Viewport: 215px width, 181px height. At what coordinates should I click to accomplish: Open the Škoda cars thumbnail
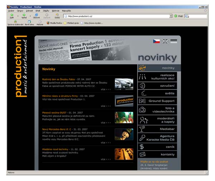[x=124, y=84]
